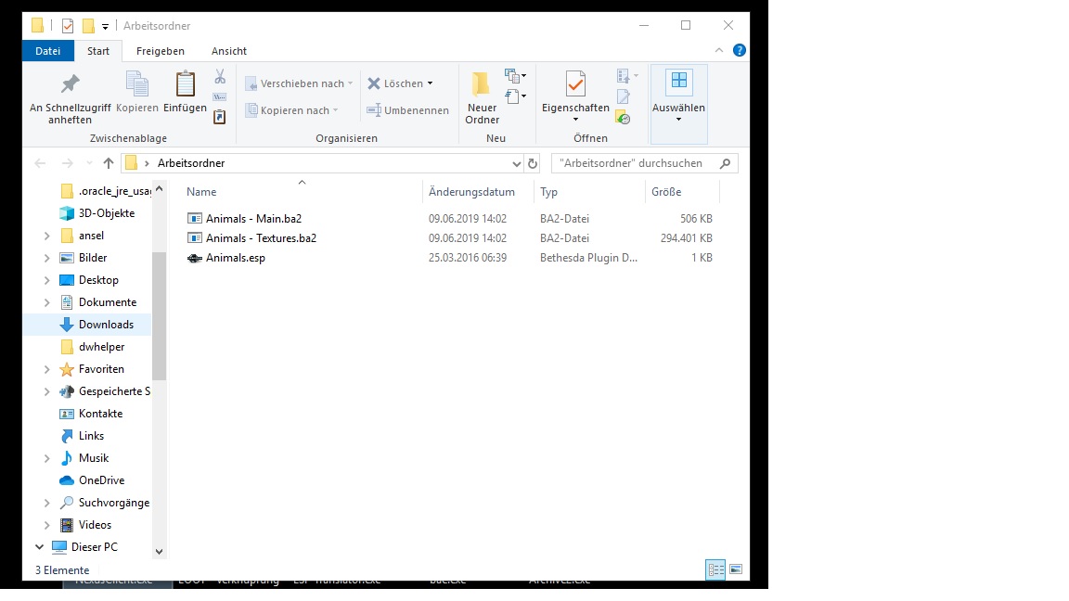Click the blue help question mark icon
1069x601 pixels.
click(740, 50)
